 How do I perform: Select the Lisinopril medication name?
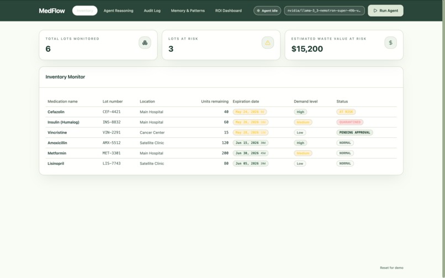(x=56, y=163)
